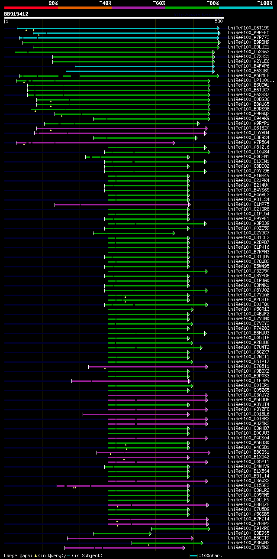Select the UniRef100_A4CS04 label
The image size is (277, 559).
tap(248, 438)
